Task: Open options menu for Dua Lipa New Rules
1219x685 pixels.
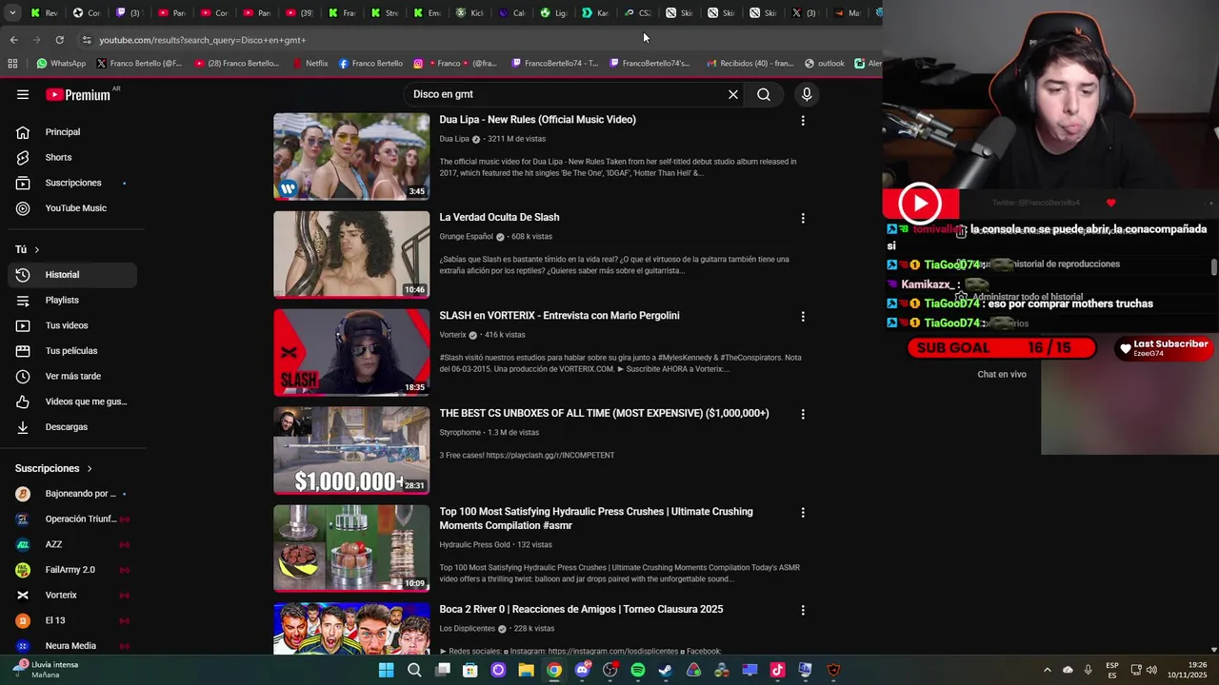Action: (x=803, y=121)
